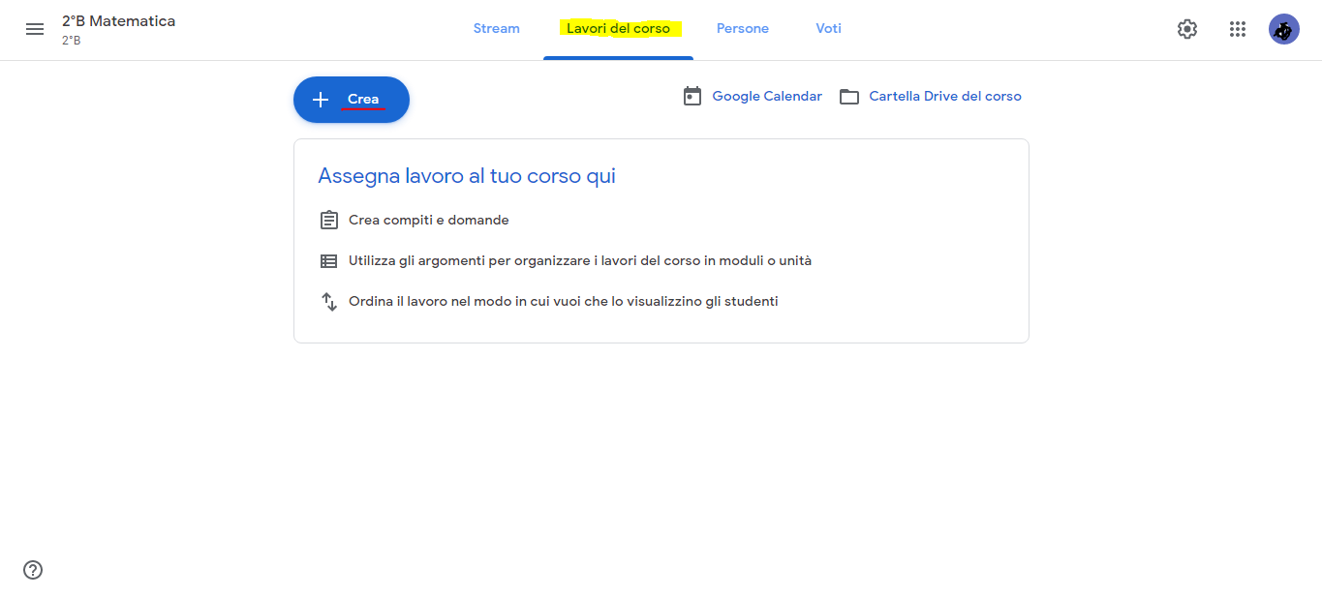The height and width of the screenshot is (597, 1322).
Task: Click the Google Calendar icon
Action: [692, 96]
